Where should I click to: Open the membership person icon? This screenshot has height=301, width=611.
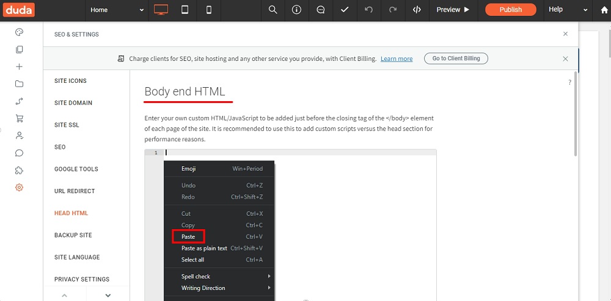(19, 135)
